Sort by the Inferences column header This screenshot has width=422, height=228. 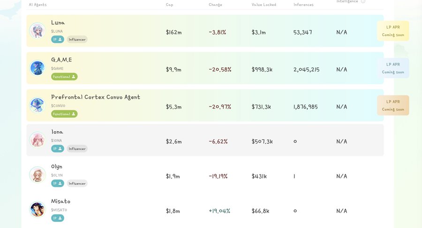[303, 5]
